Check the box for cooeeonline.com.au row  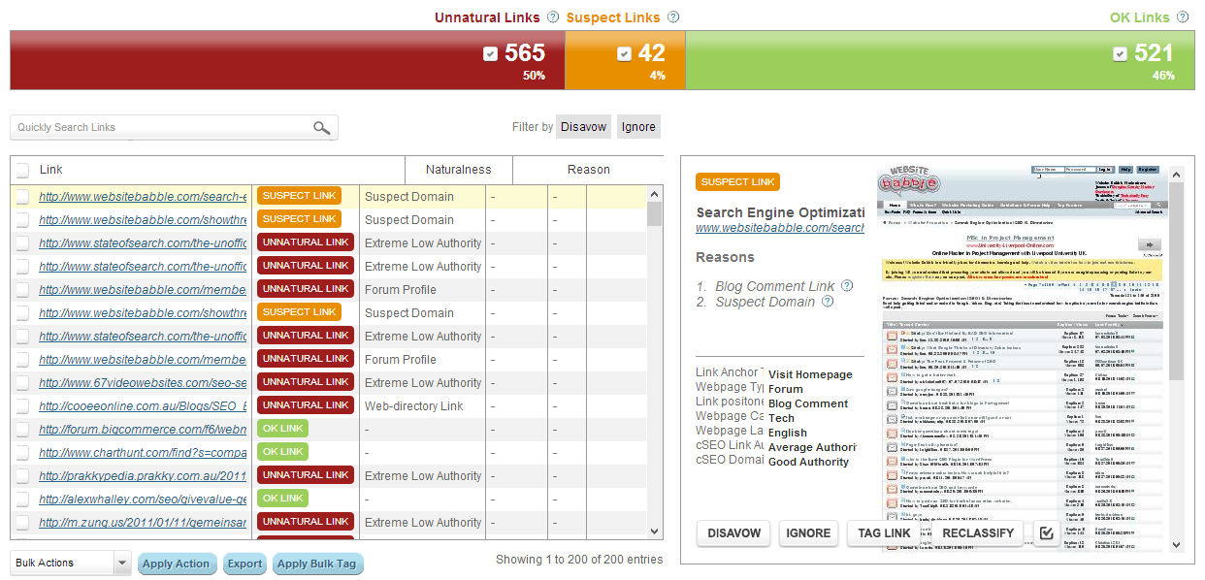click(22, 405)
